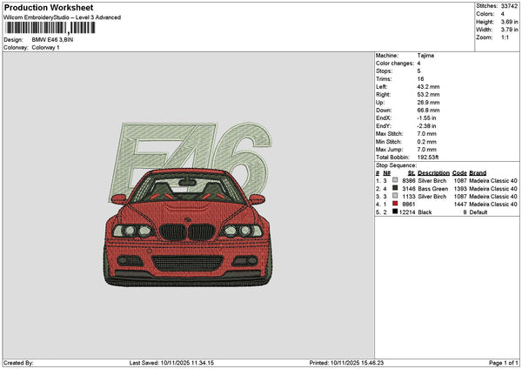Select the Silver Birch swatch in stop 1

pyautogui.click(x=396, y=180)
